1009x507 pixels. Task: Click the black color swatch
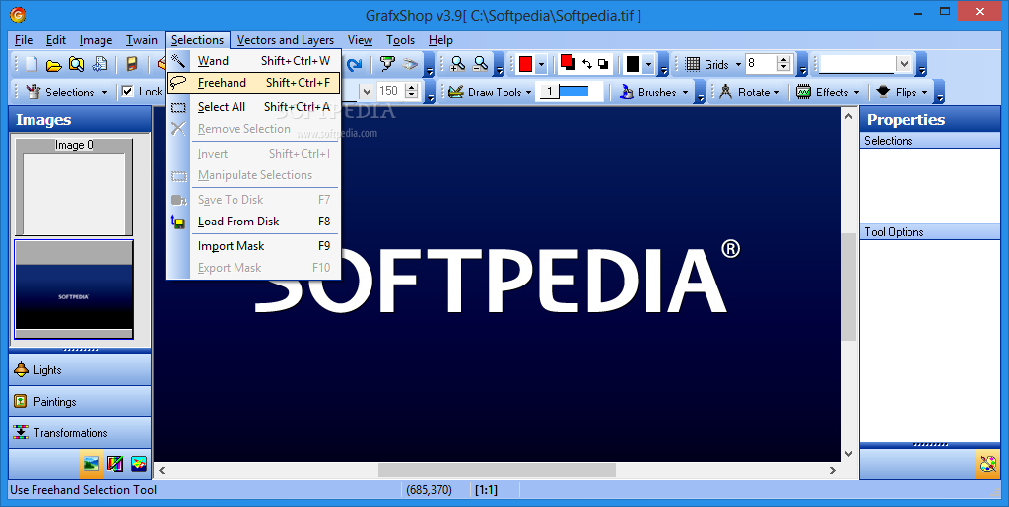click(x=634, y=64)
